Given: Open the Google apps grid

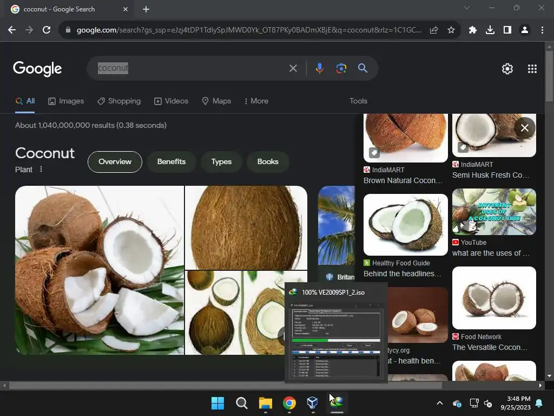Looking at the screenshot, I should pos(532,69).
